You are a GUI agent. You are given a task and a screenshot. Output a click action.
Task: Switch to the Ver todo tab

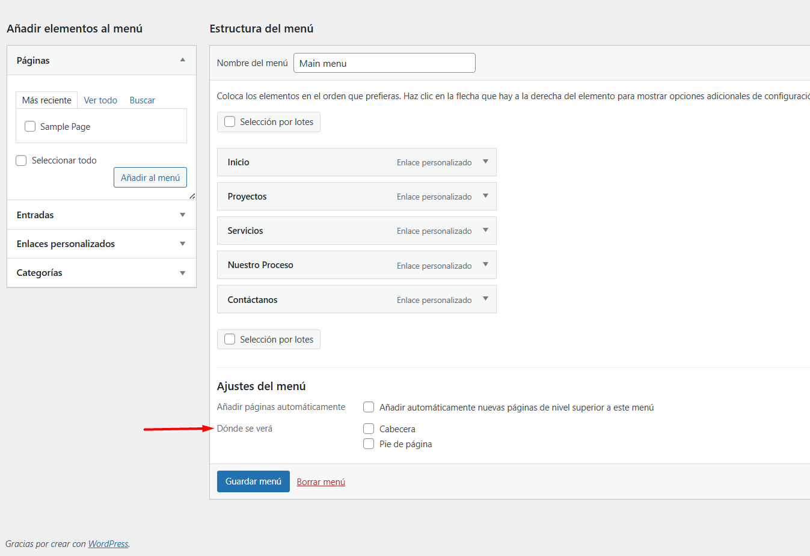[100, 100]
